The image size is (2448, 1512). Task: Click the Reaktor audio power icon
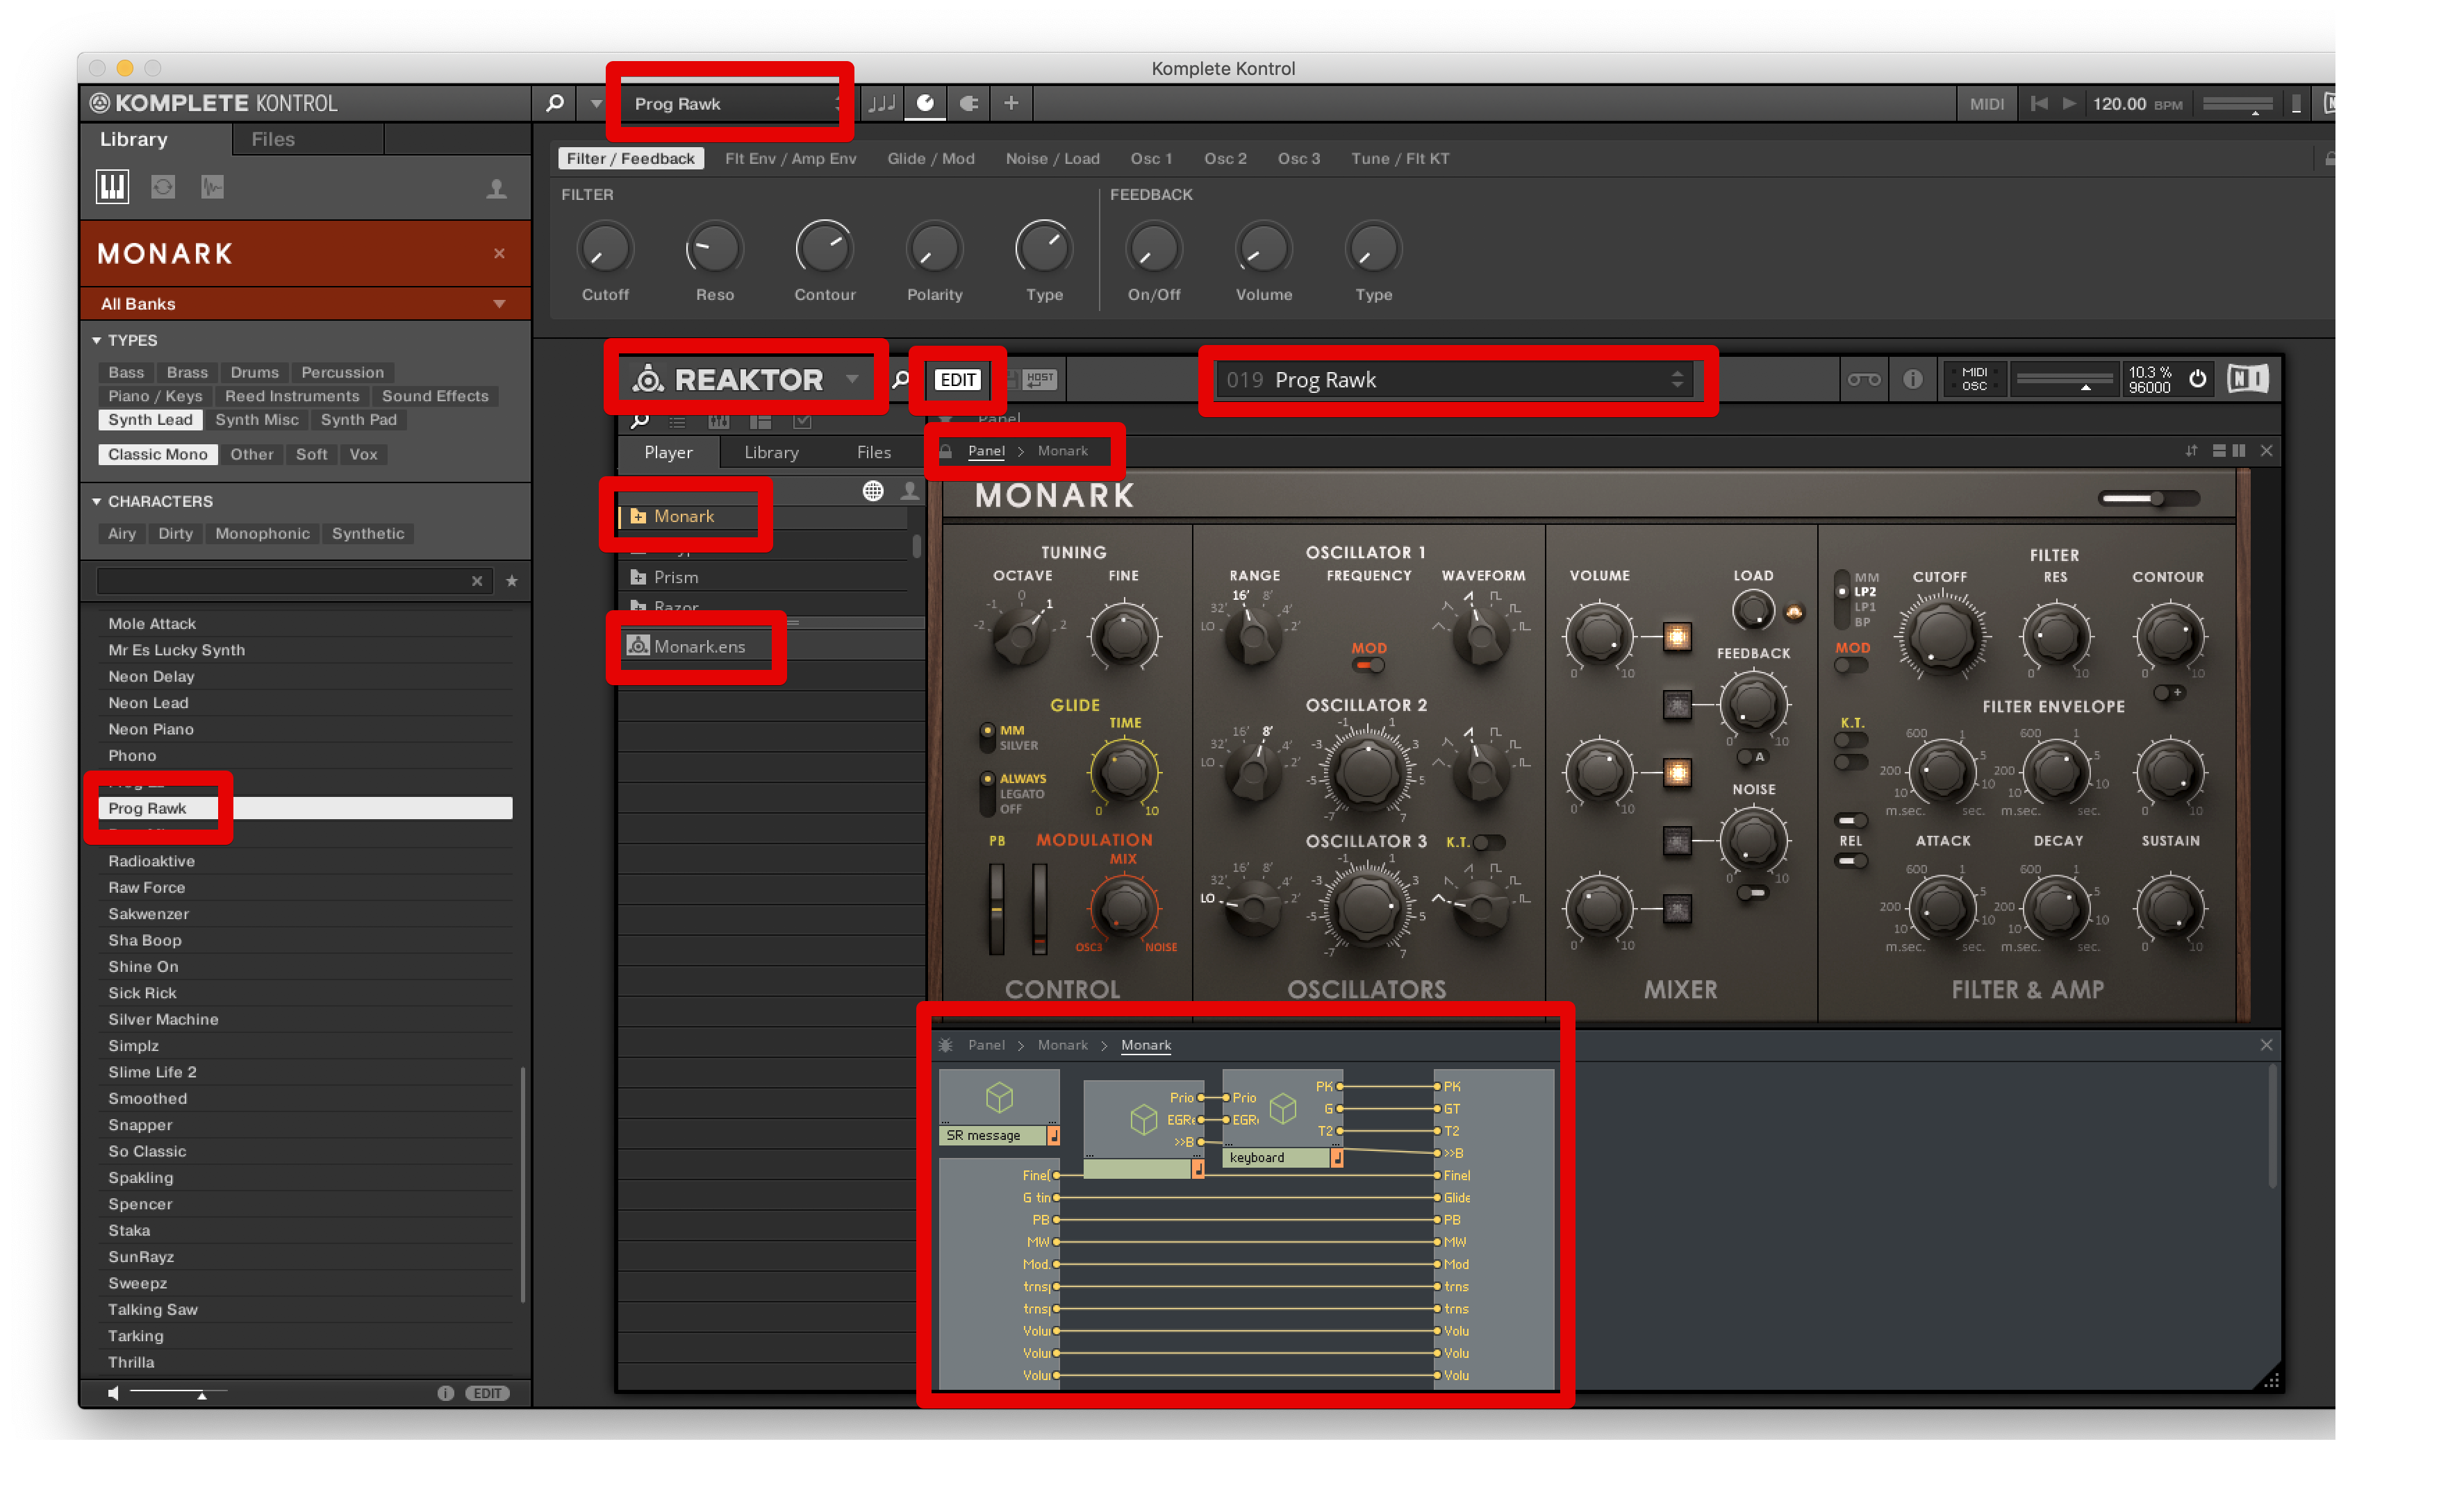2197,379
